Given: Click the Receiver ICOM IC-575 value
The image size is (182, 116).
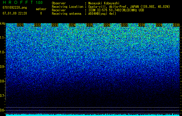Looking at the screenshot, I should 116,10.
